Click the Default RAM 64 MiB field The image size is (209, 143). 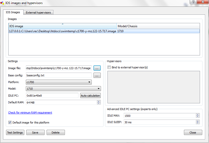coord(61,102)
